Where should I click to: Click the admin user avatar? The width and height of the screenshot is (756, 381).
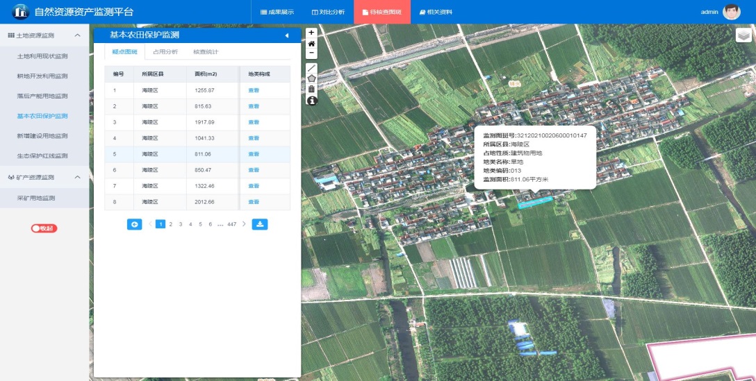tap(732, 12)
